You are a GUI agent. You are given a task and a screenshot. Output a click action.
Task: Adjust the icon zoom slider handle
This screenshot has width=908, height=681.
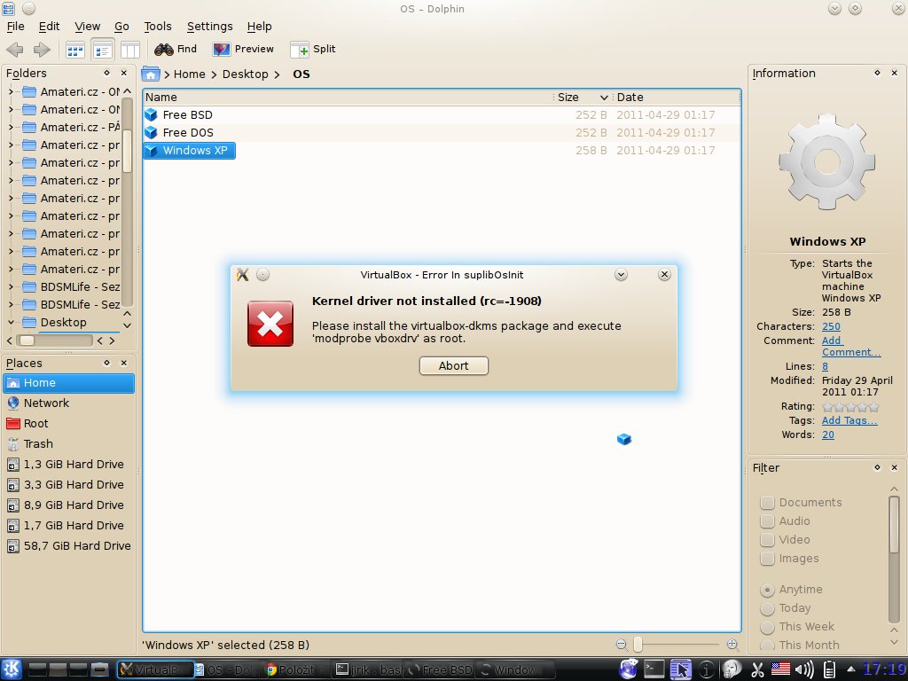(x=638, y=645)
